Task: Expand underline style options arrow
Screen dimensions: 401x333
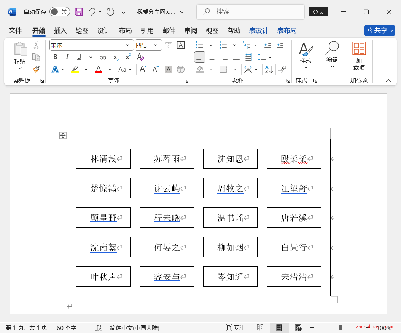Action: click(91, 57)
